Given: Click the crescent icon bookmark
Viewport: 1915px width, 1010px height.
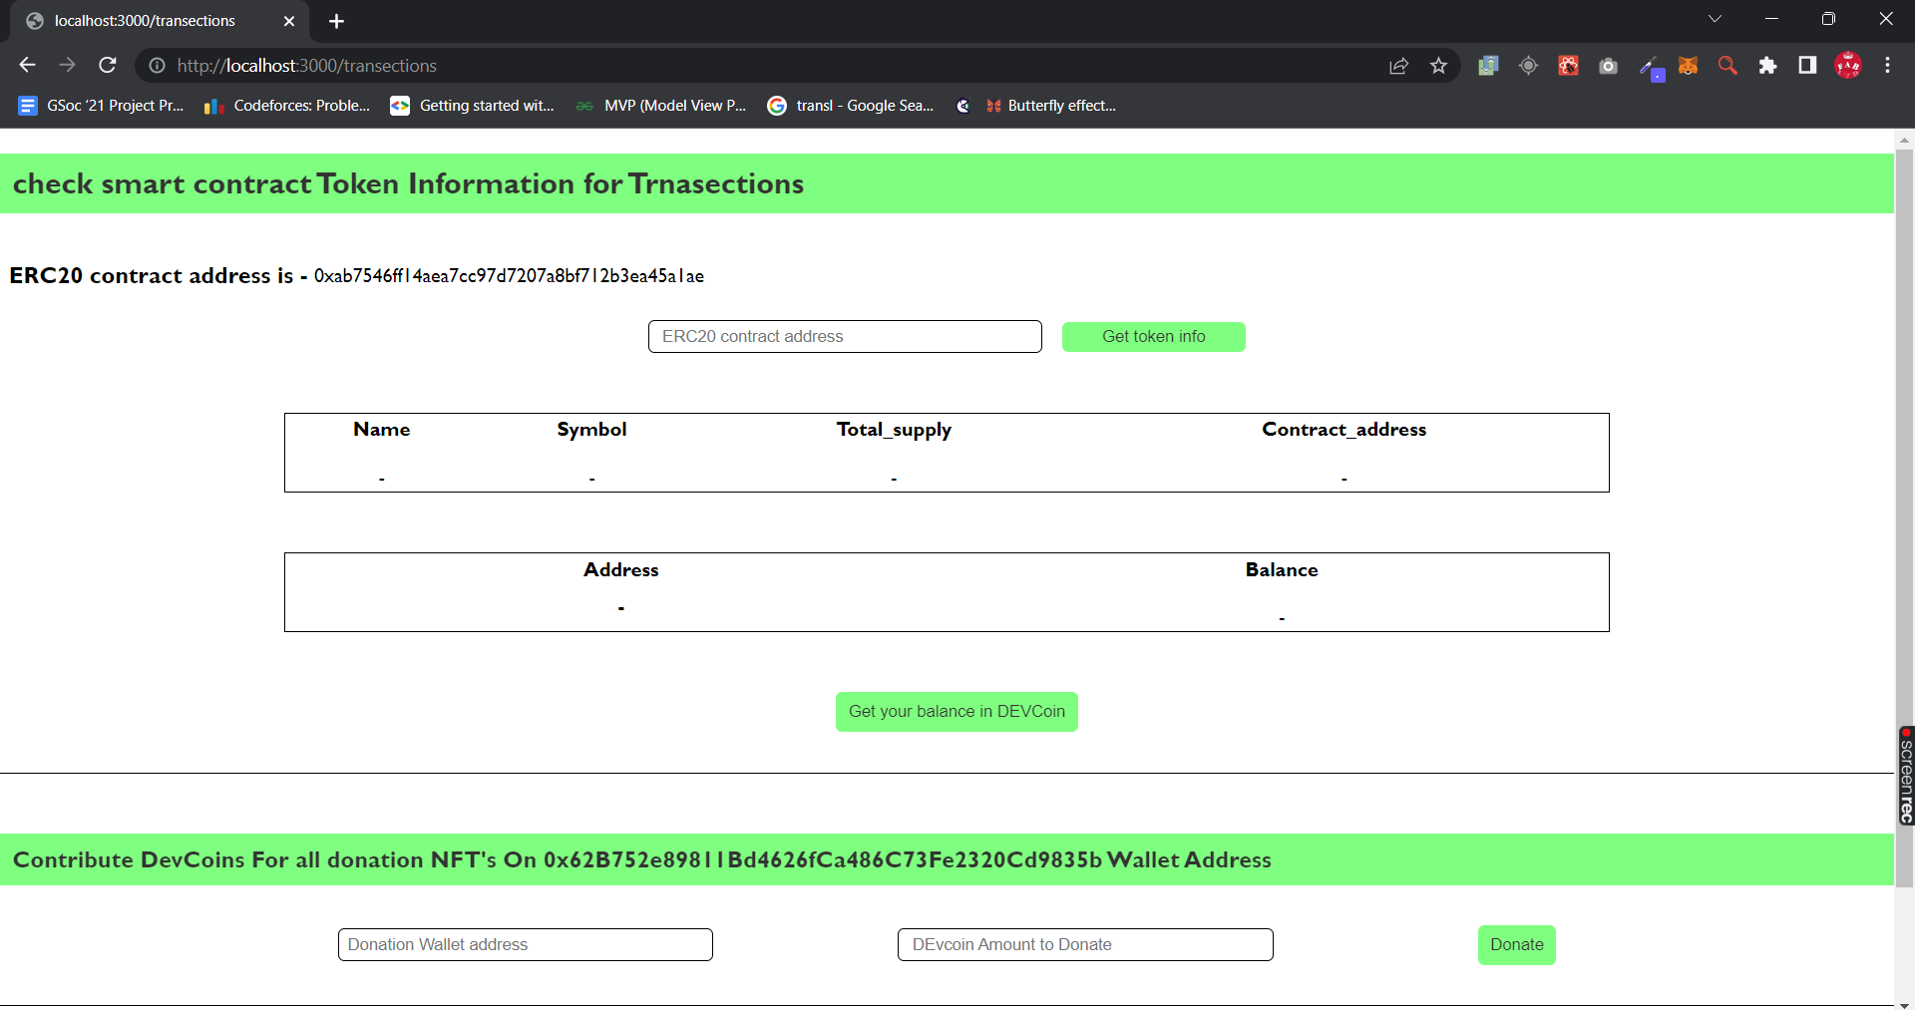Looking at the screenshot, I should [x=962, y=106].
